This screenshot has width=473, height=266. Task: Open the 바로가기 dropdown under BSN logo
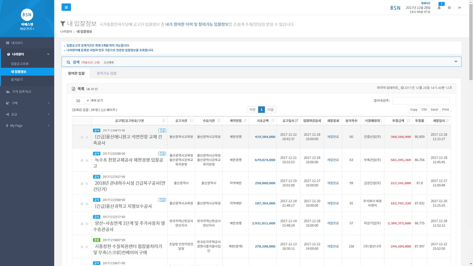27,29
